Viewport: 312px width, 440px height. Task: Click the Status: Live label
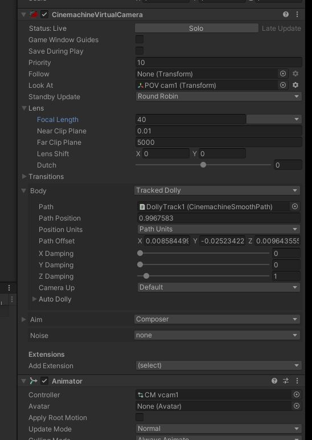[48, 28]
